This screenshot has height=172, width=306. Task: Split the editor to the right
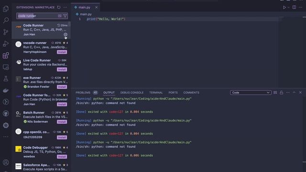294,8
